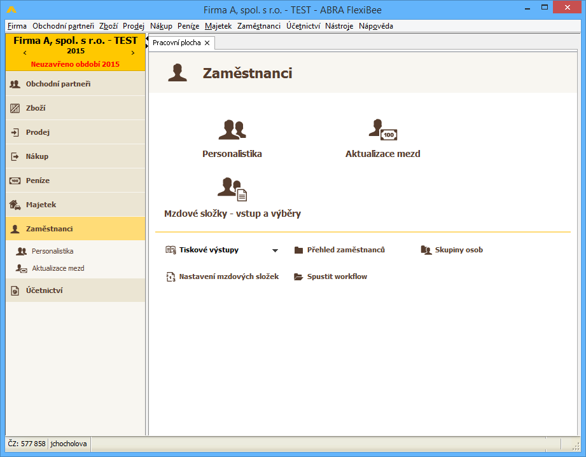Go to previous year with left arrow
Viewport: 586px width, 457px height.
25,53
